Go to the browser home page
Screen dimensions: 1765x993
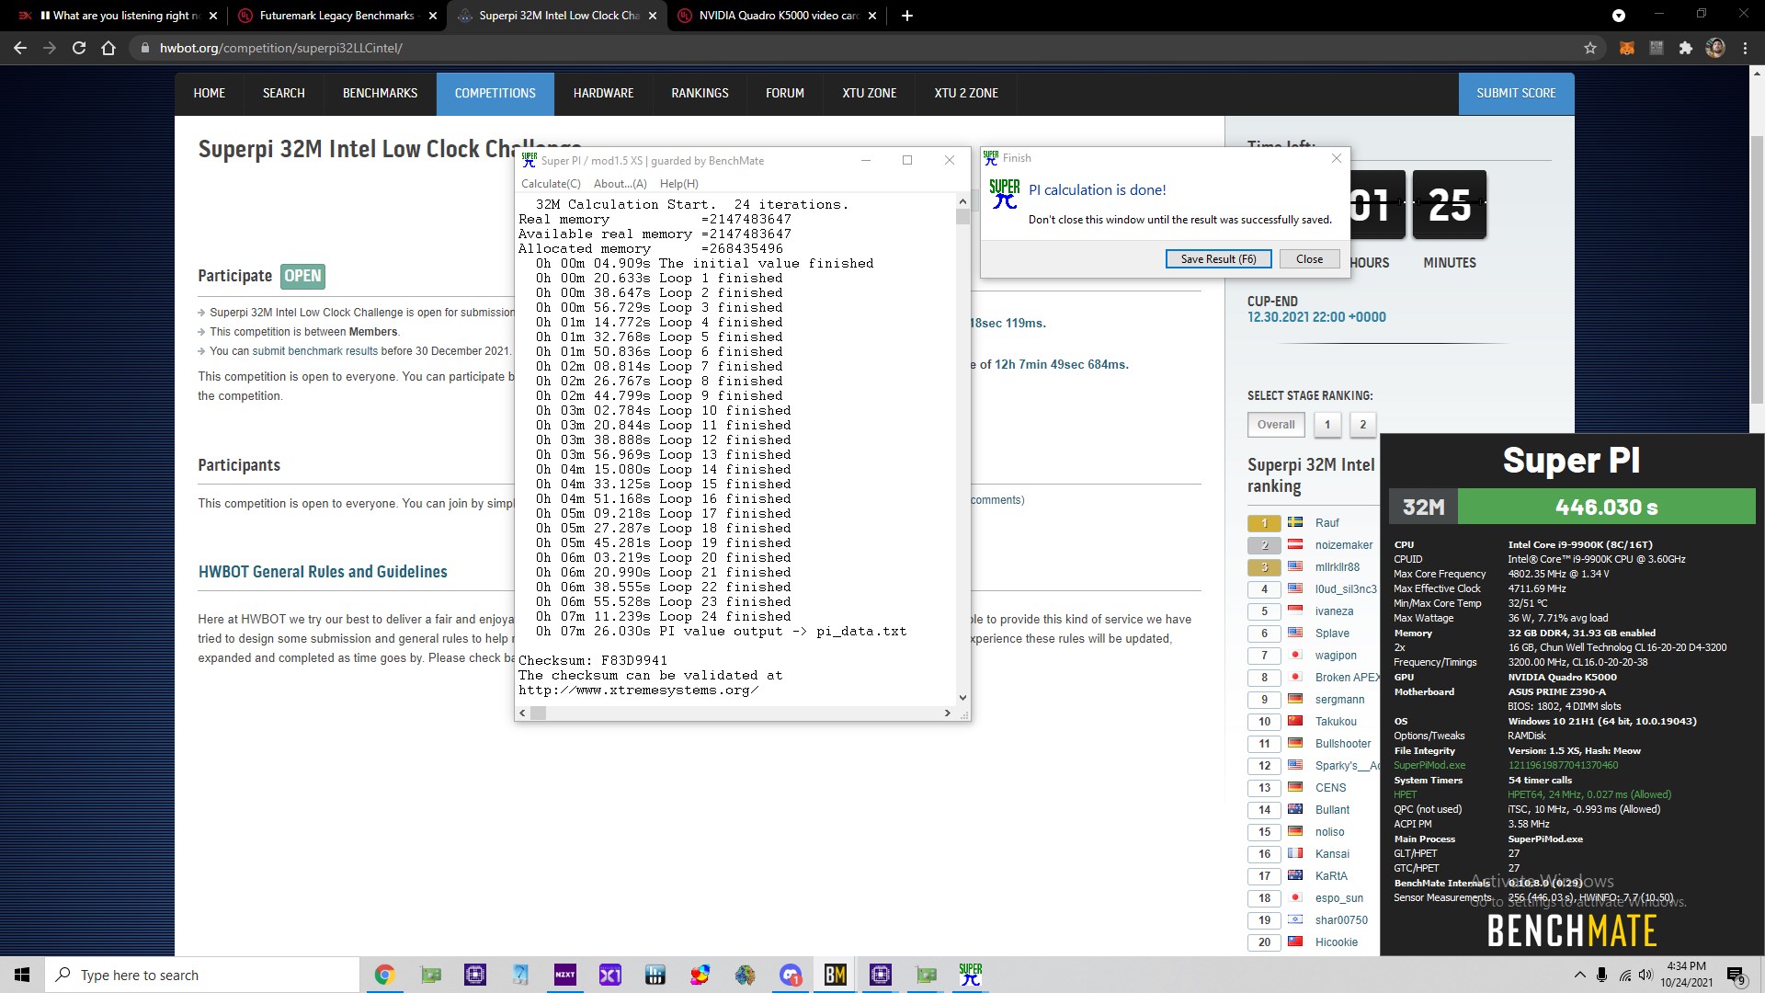coord(108,48)
